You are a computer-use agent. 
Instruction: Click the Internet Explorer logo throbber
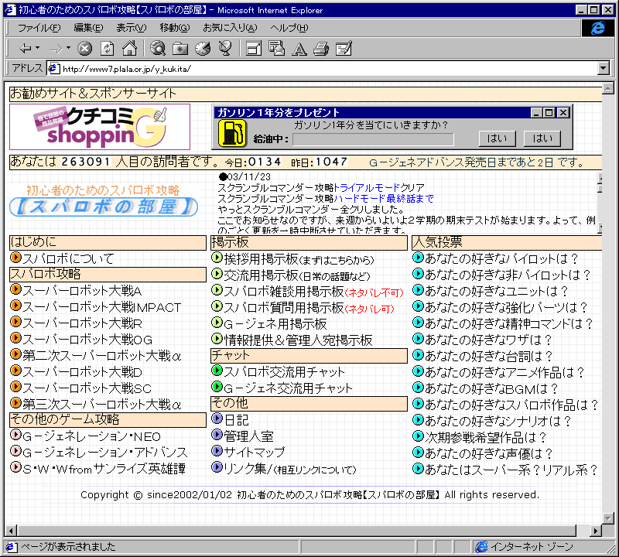click(597, 28)
